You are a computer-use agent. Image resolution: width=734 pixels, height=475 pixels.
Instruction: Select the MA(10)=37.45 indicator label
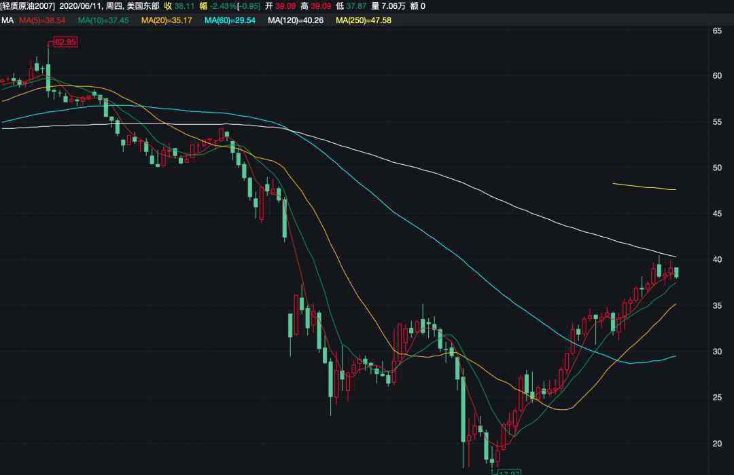click(x=103, y=20)
